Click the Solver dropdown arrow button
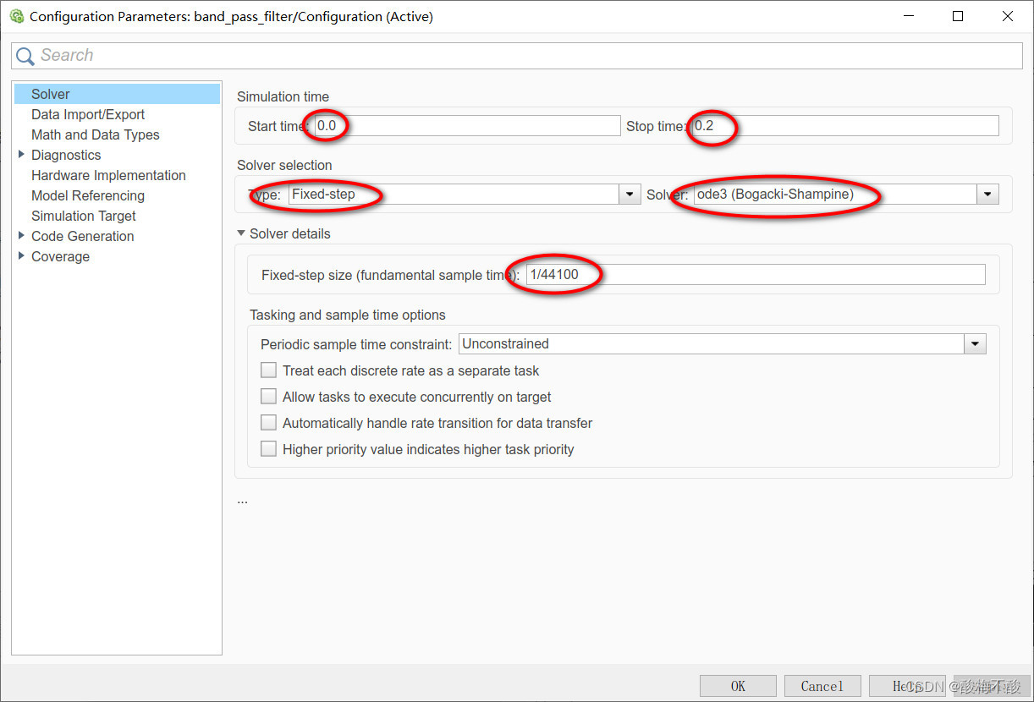The height and width of the screenshot is (702, 1034). (987, 195)
